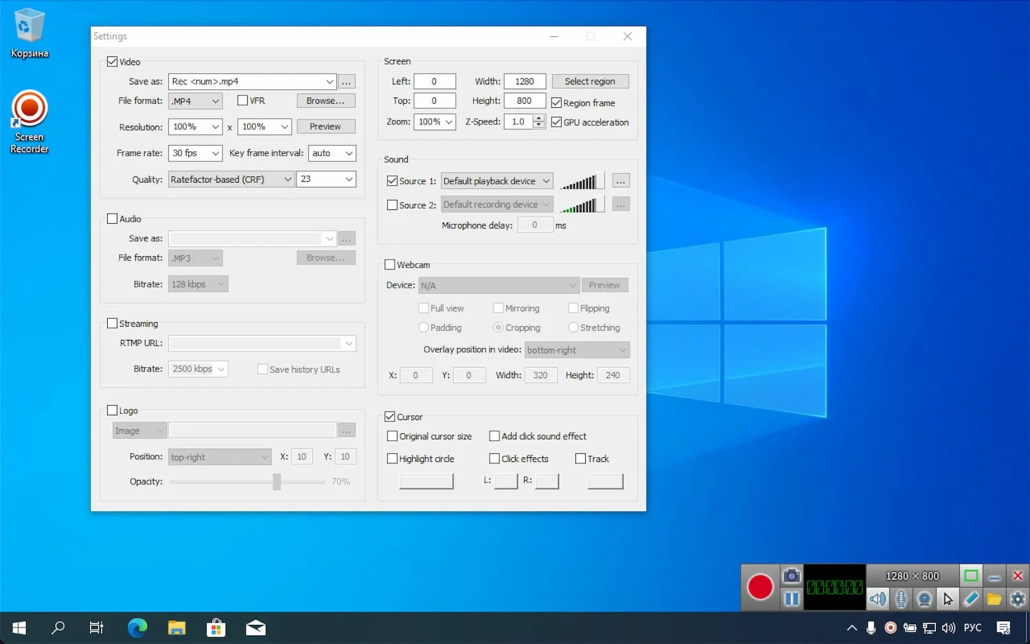Click the screen Width 1280 field
This screenshot has height=644, width=1030.
point(525,81)
